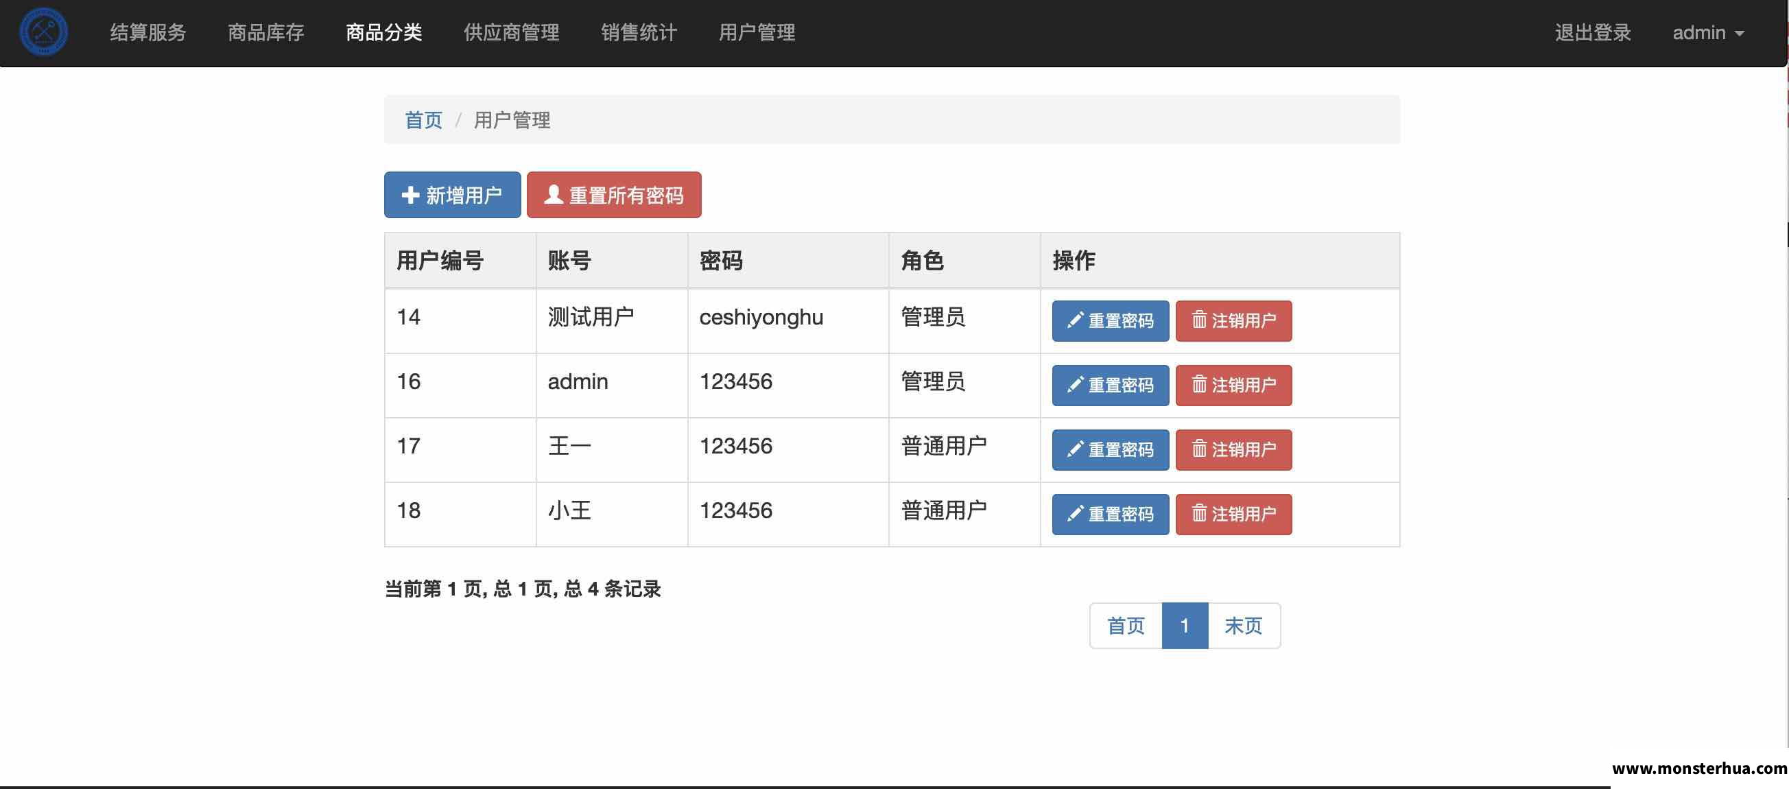Go to pagination 首页
This screenshot has width=1789, height=789.
coord(1126,626)
